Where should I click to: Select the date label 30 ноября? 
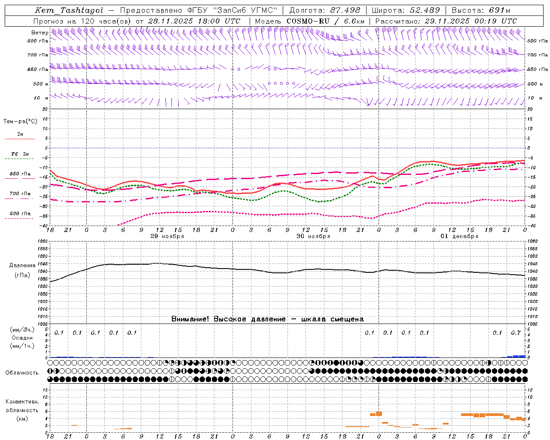point(313,236)
